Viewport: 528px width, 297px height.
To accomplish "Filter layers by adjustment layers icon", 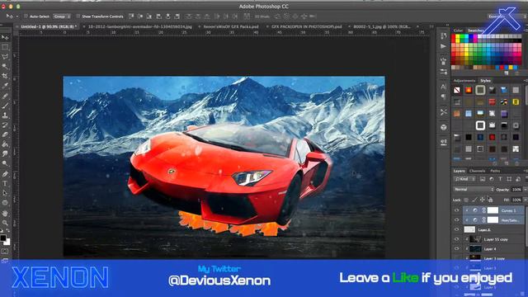I will click(x=492, y=179).
